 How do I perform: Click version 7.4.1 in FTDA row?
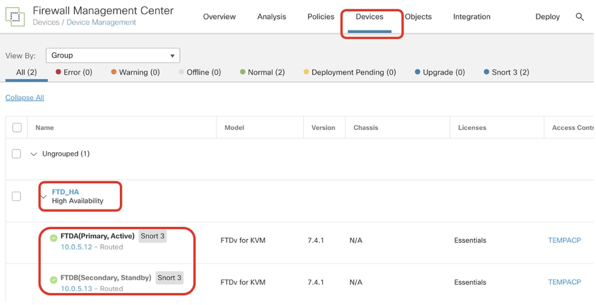[x=316, y=241]
